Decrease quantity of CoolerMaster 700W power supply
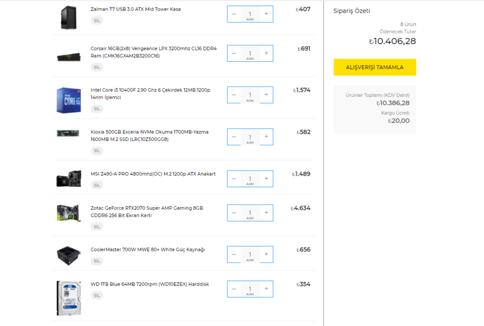Viewport: 484px width, 326px height. click(x=234, y=254)
